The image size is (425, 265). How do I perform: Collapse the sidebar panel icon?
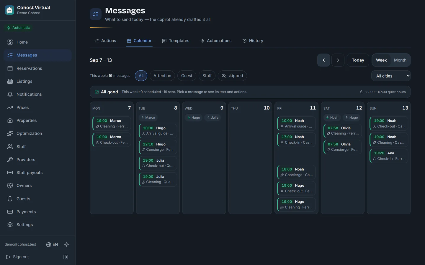pos(66,257)
